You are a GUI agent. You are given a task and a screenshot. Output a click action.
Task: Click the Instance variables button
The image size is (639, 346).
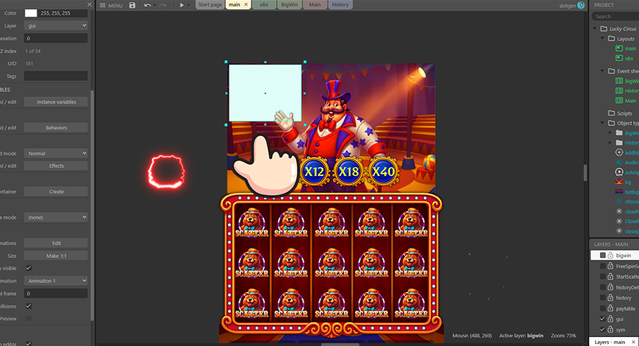click(x=55, y=102)
